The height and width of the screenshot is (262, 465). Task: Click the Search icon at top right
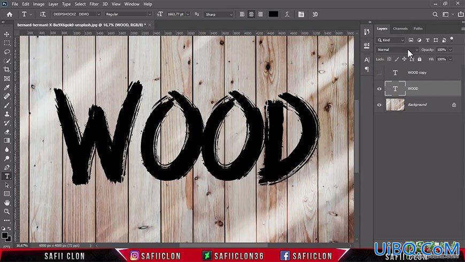(435, 14)
